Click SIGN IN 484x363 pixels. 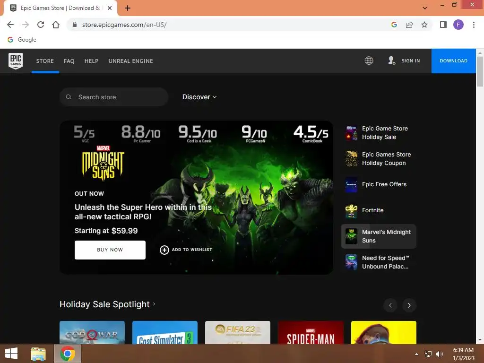411,61
